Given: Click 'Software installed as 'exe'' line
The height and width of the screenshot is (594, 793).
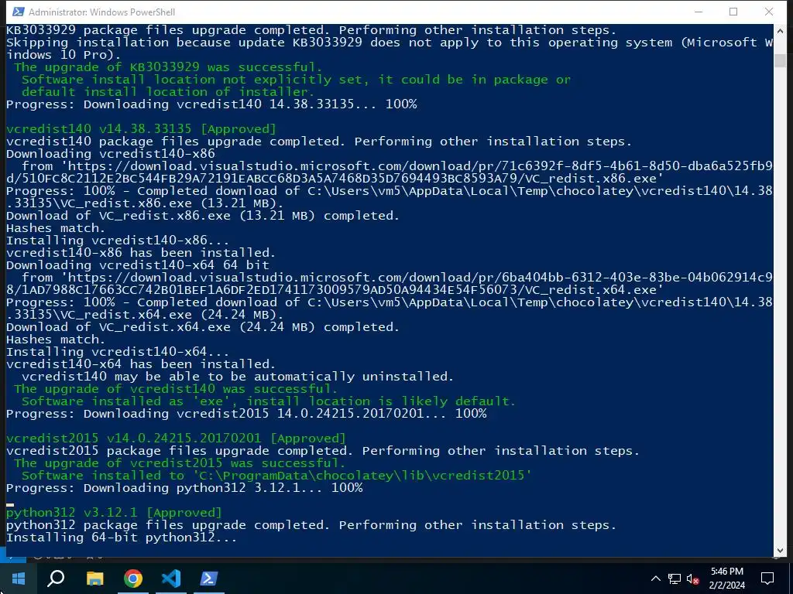Looking at the screenshot, I should pos(269,401).
